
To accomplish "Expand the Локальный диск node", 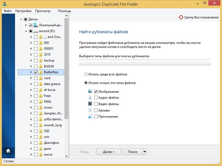I will click(x=26, y=25).
